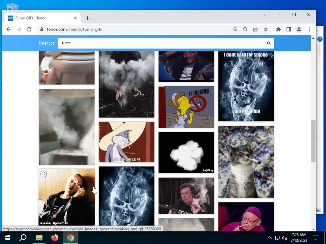Click the Chrome forward arrow

[x=19, y=29]
